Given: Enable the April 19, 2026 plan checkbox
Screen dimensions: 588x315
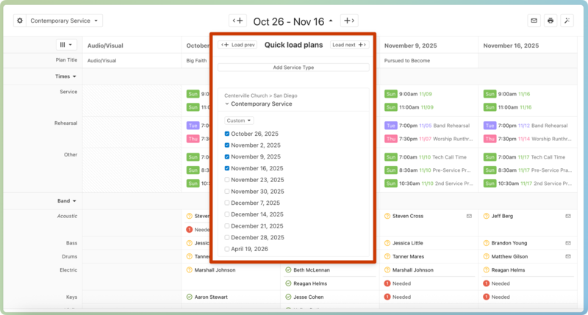Looking at the screenshot, I should [x=227, y=249].
